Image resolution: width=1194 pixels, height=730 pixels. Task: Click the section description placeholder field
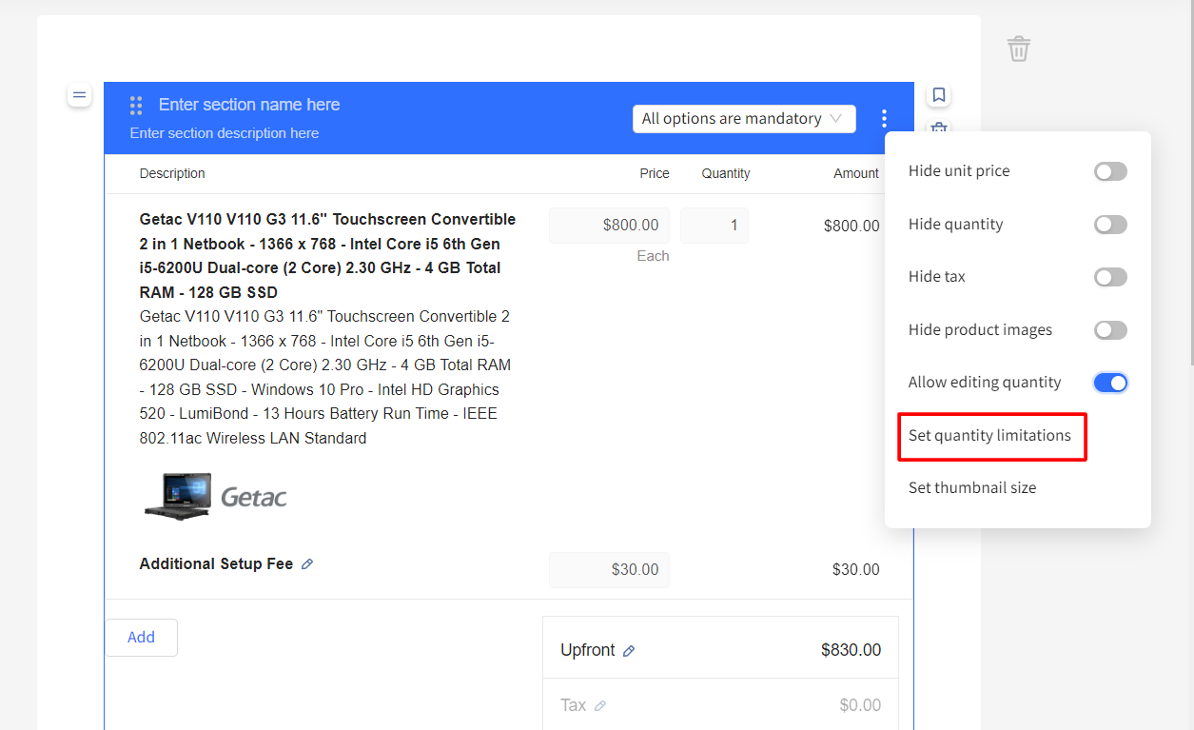click(225, 133)
